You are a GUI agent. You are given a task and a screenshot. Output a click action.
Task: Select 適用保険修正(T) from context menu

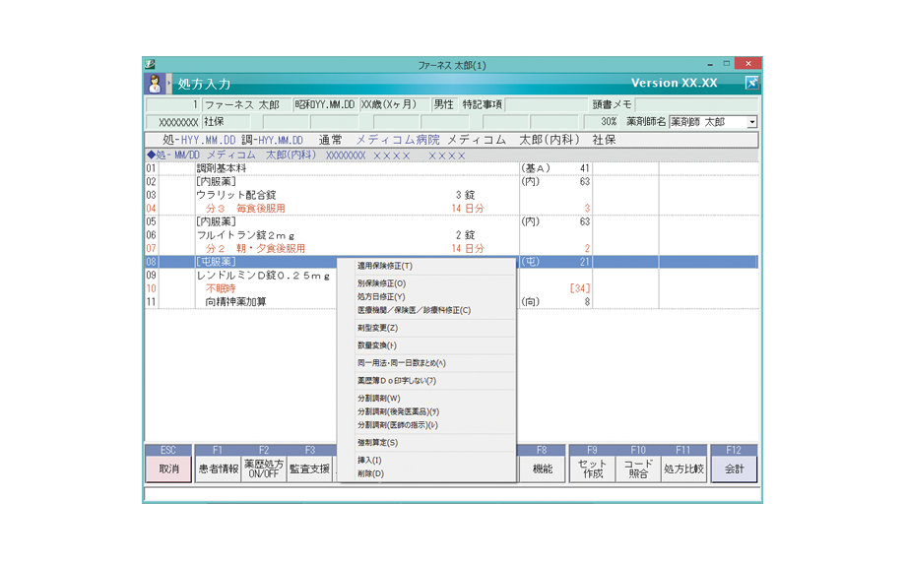[385, 266]
